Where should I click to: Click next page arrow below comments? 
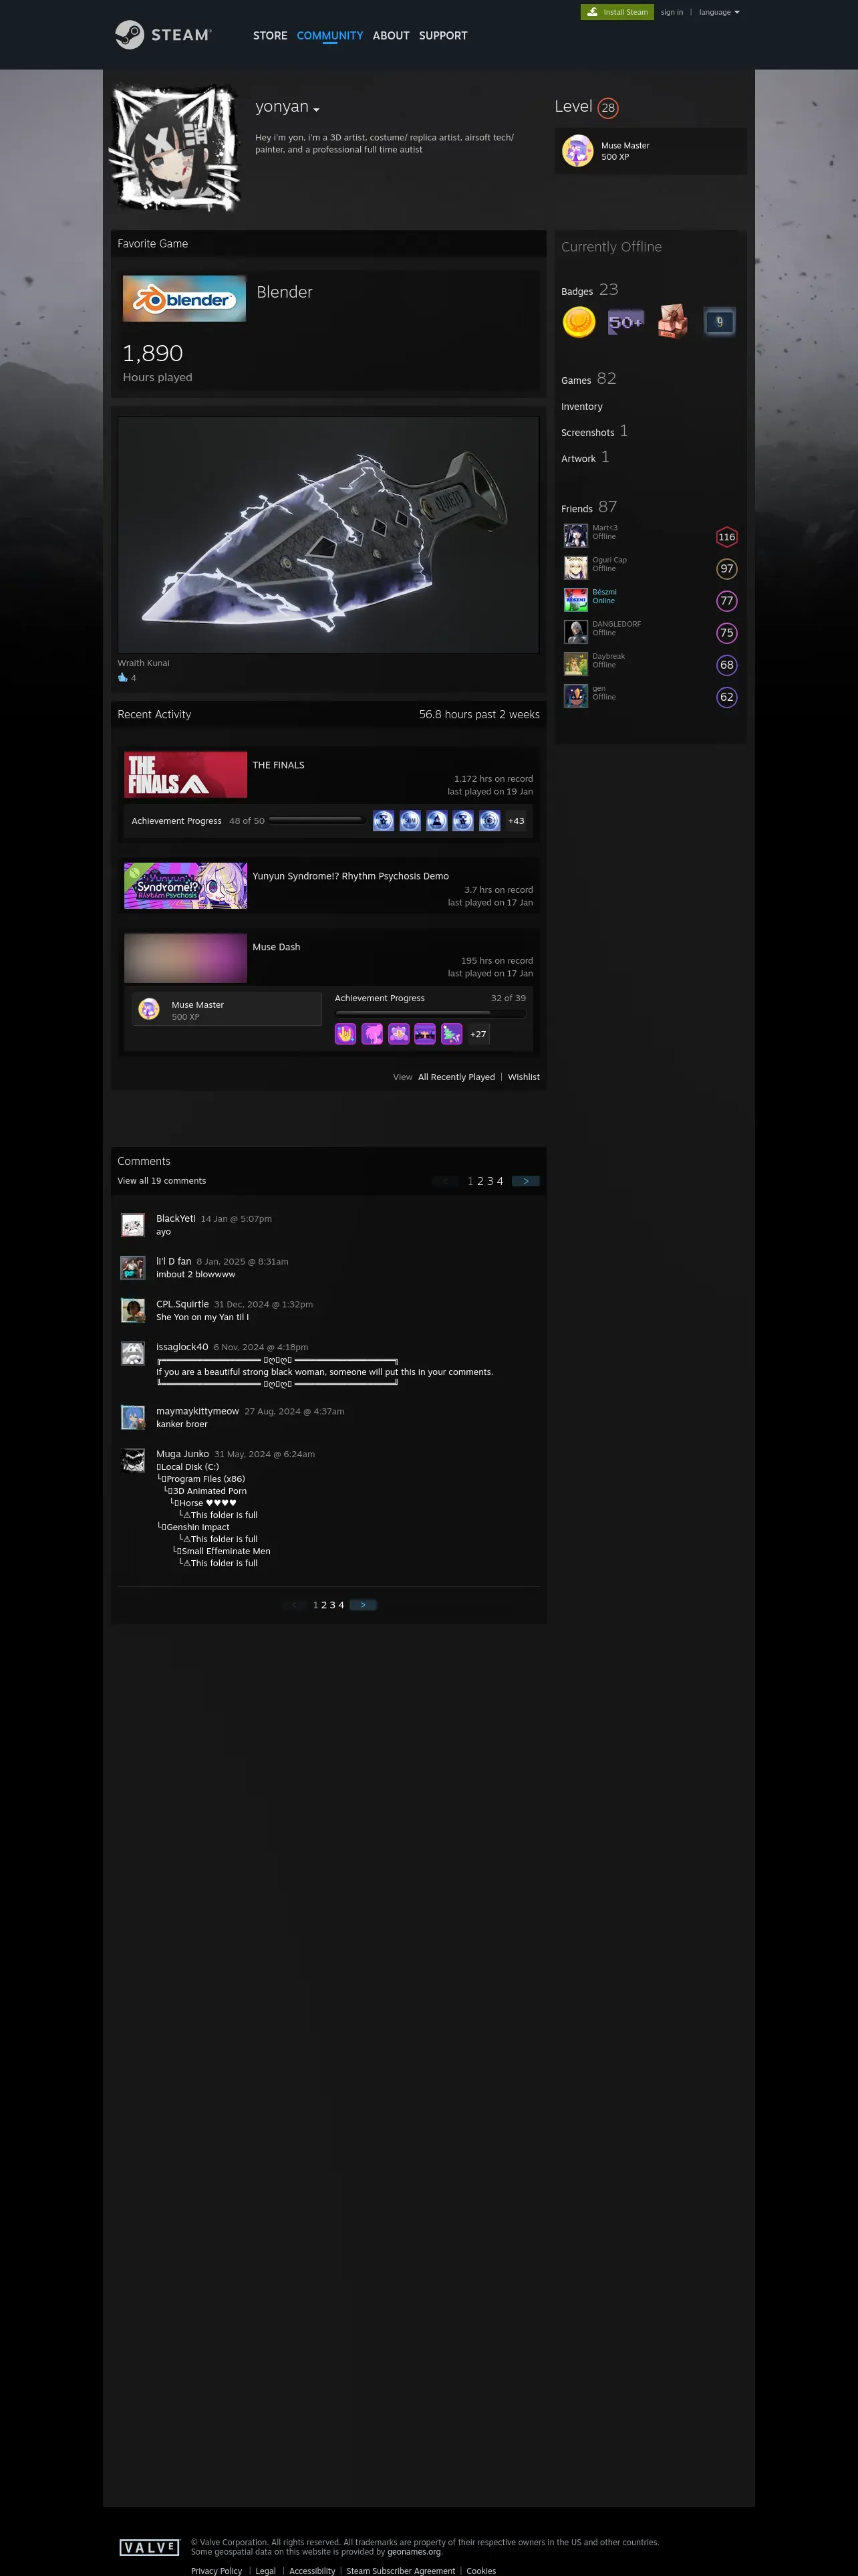363,1605
